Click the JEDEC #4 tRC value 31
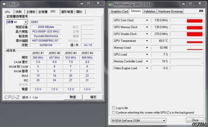208x127 pixels. 87,80
